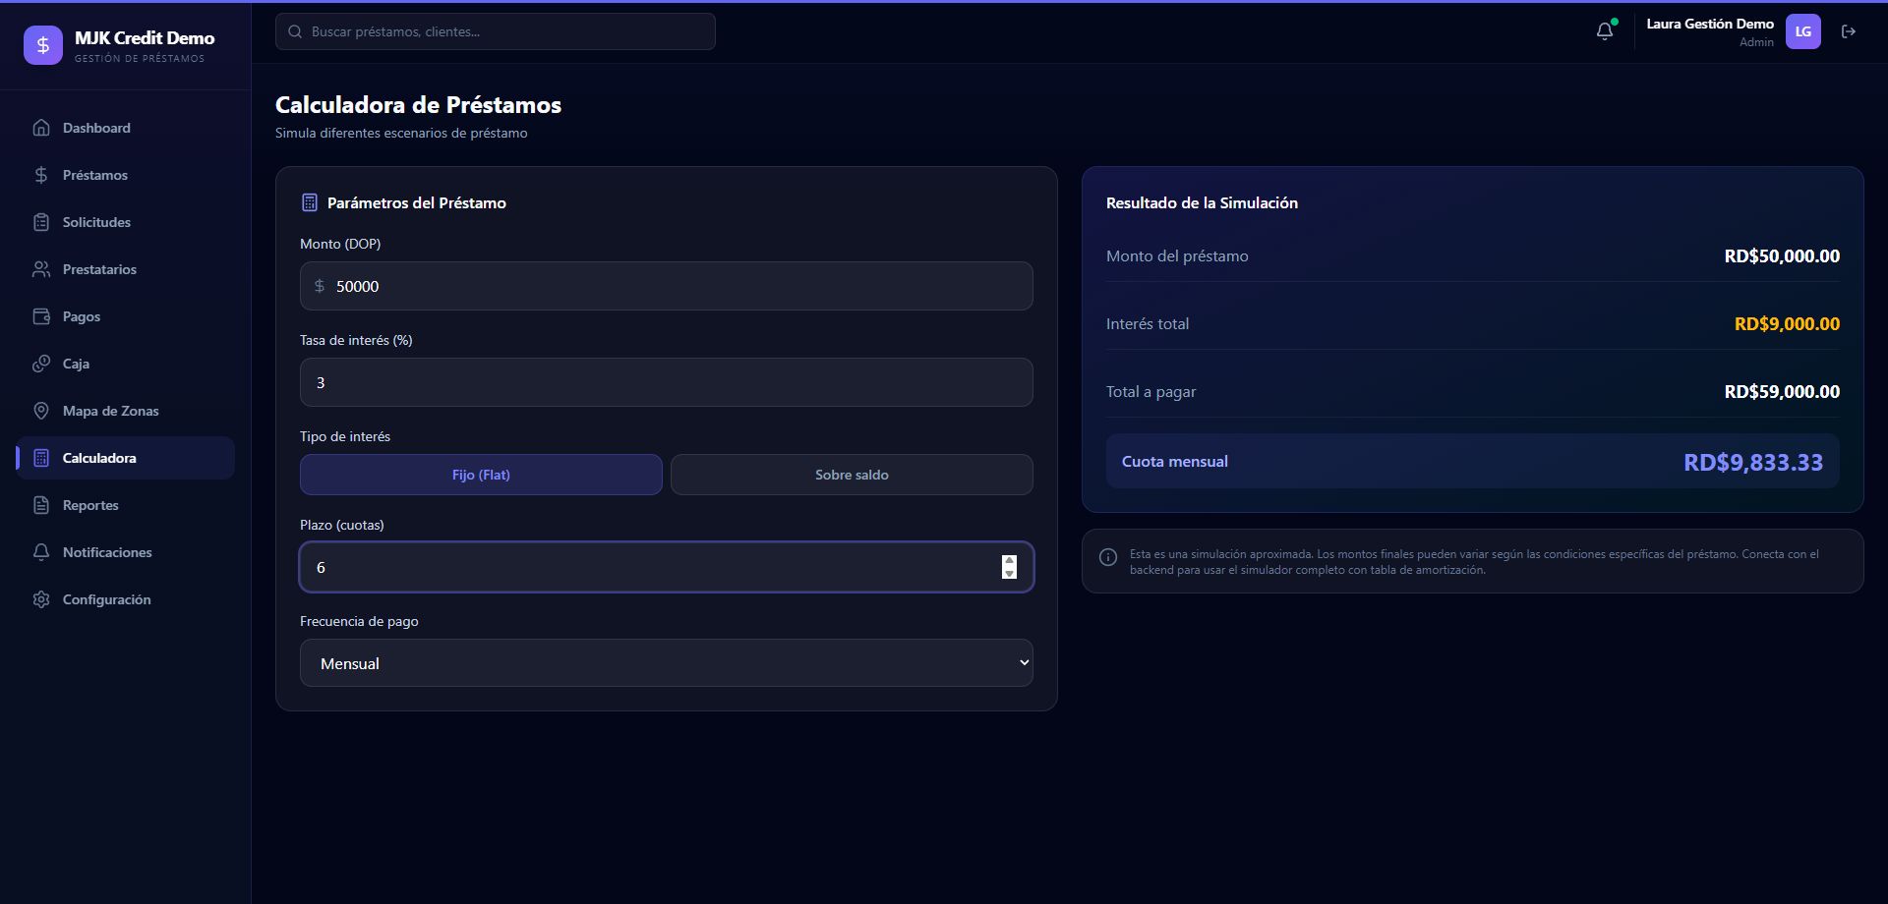Click the Total a pagar RD$59,000.00 value
The image size is (1888, 904).
point(1782,391)
